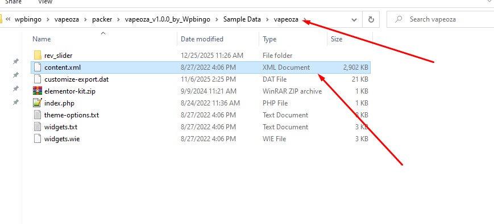Click the index.php file icon

coord(38,103)
